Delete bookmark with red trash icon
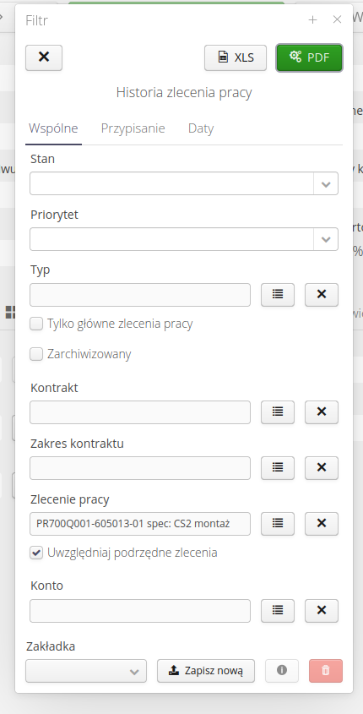Screen dimensions: 363x714 point(326,671)
